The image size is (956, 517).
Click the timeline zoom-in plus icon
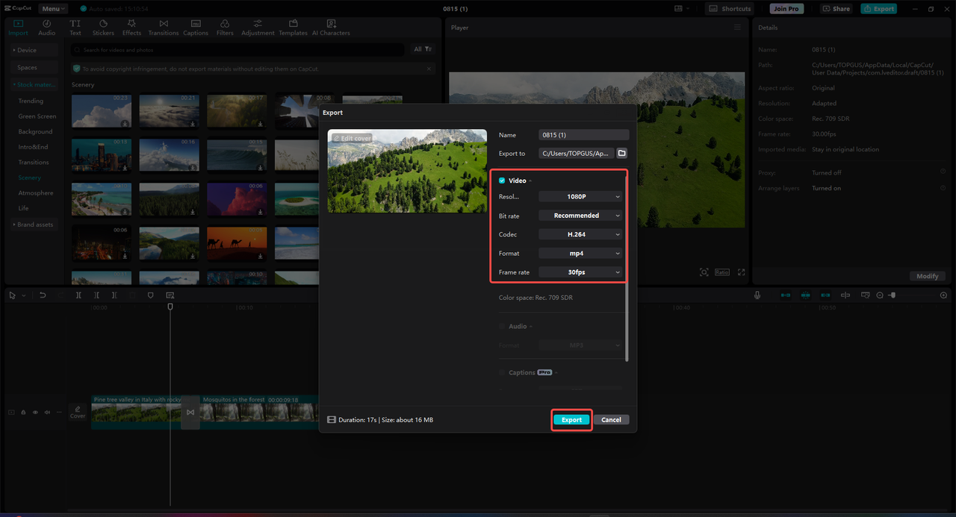coord(943,295)
